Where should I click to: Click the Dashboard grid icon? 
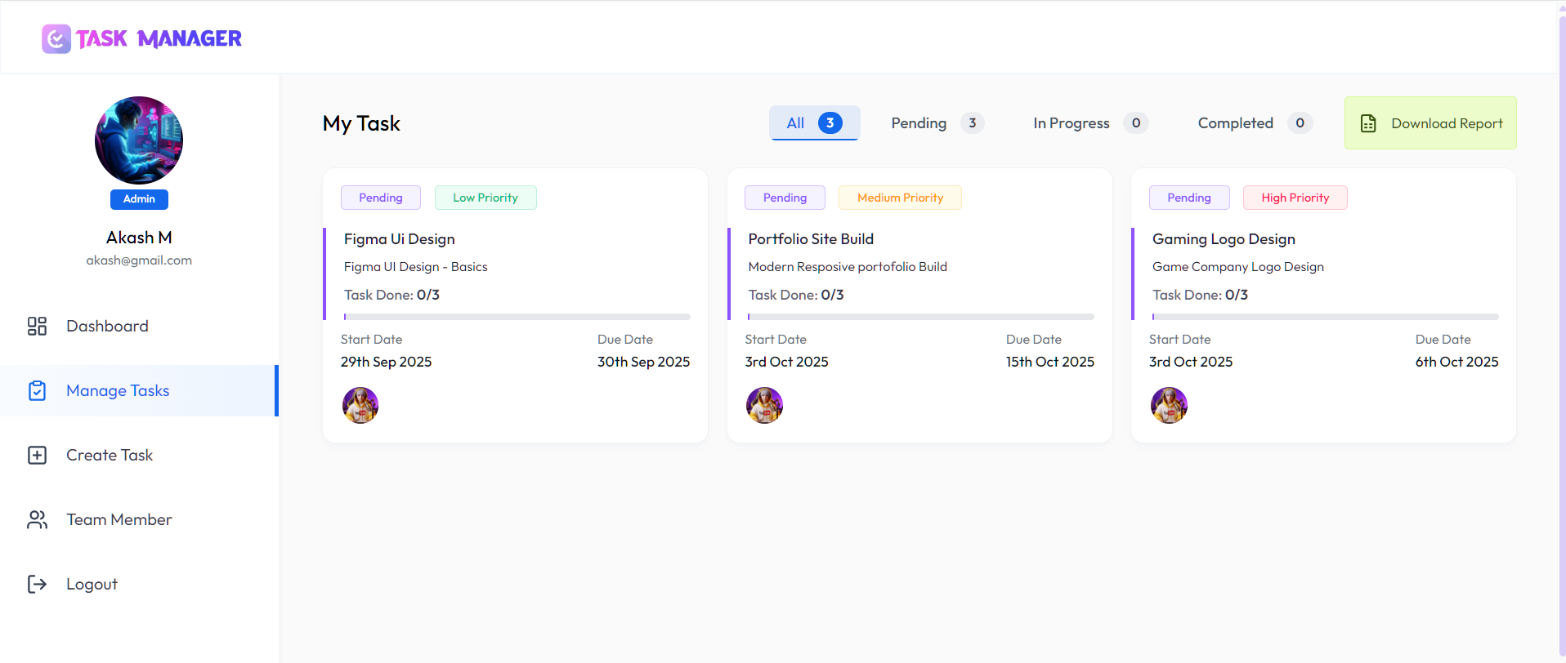click(37, 327)
